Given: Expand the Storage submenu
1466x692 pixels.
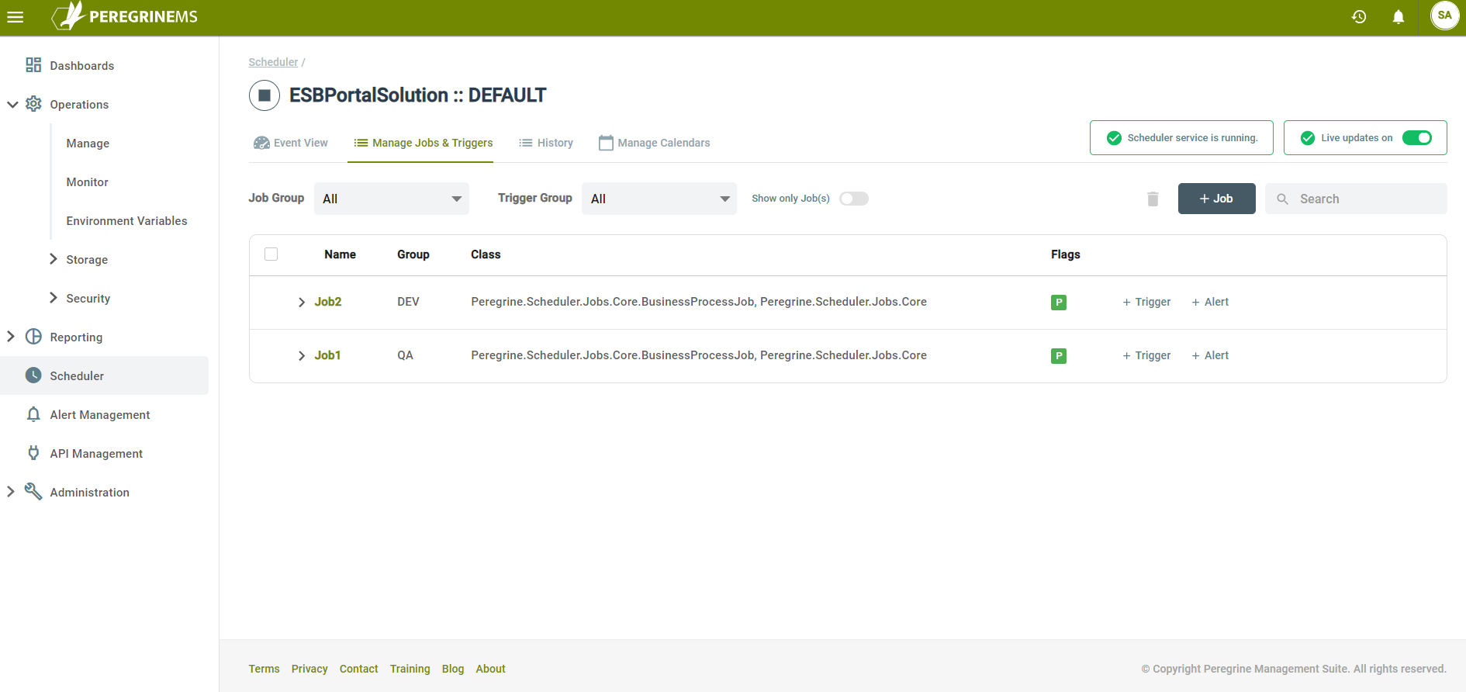Looking at the screenshot, I should pos(54,259).
